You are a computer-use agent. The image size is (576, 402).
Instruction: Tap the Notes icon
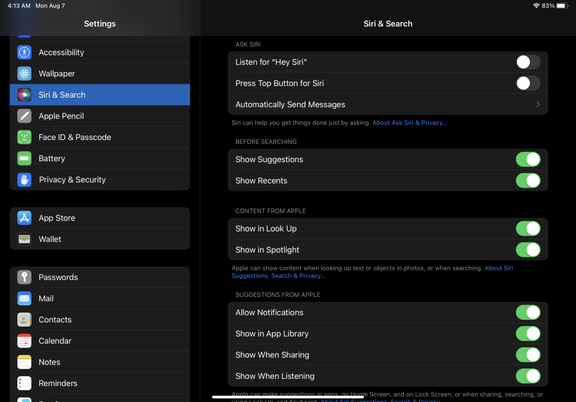click(24, 362)
